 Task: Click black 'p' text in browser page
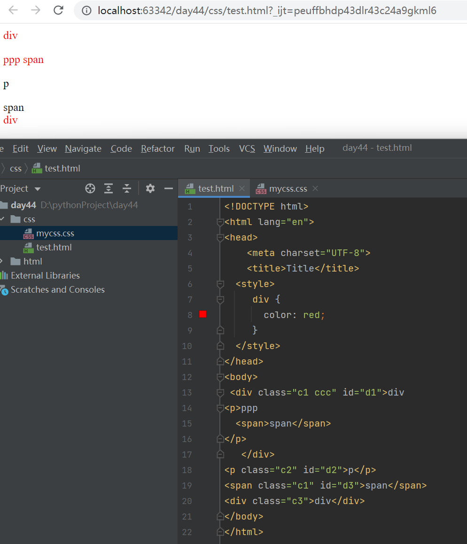tap(6, 84)
